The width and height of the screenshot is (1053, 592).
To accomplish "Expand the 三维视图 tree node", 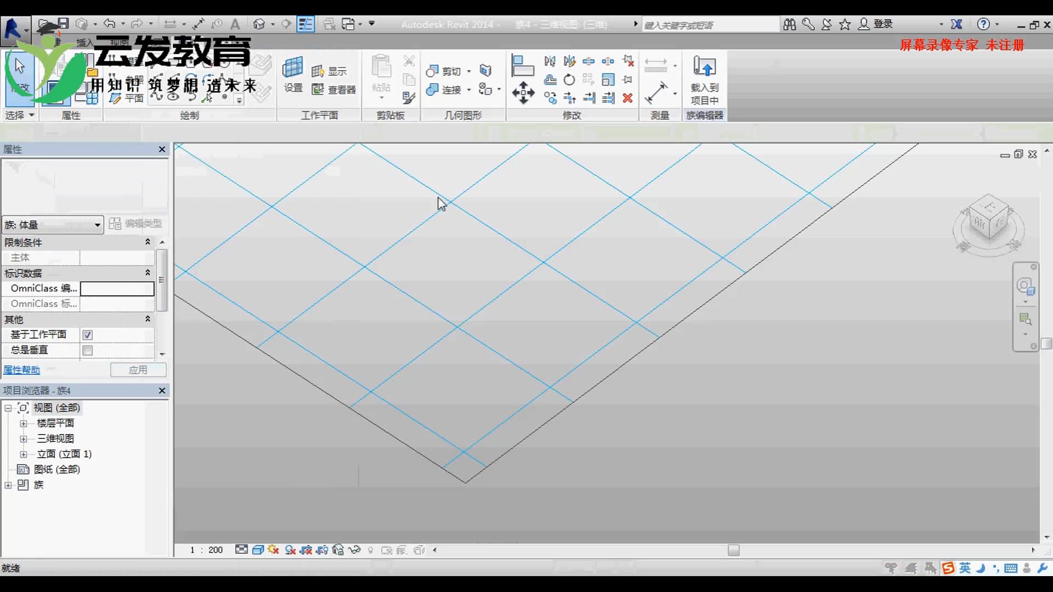I will (24, 439).
